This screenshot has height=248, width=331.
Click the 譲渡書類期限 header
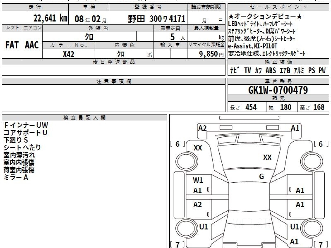coord(206,7)
